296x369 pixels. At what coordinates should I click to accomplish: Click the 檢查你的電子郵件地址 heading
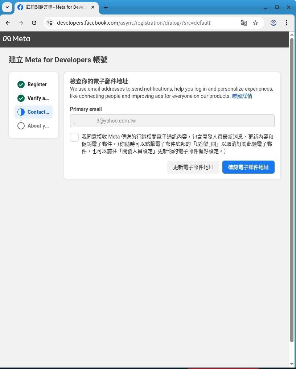click(99, 82)
